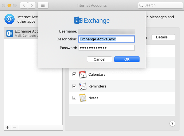The height and width of the screenshot is (136, 184).
Task: Click the Internet Accounts window title
Action: [x=92, y=5]
